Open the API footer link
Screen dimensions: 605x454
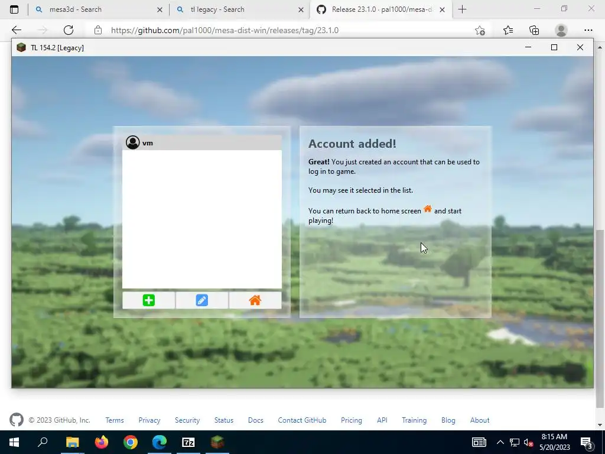pos(382,420)
